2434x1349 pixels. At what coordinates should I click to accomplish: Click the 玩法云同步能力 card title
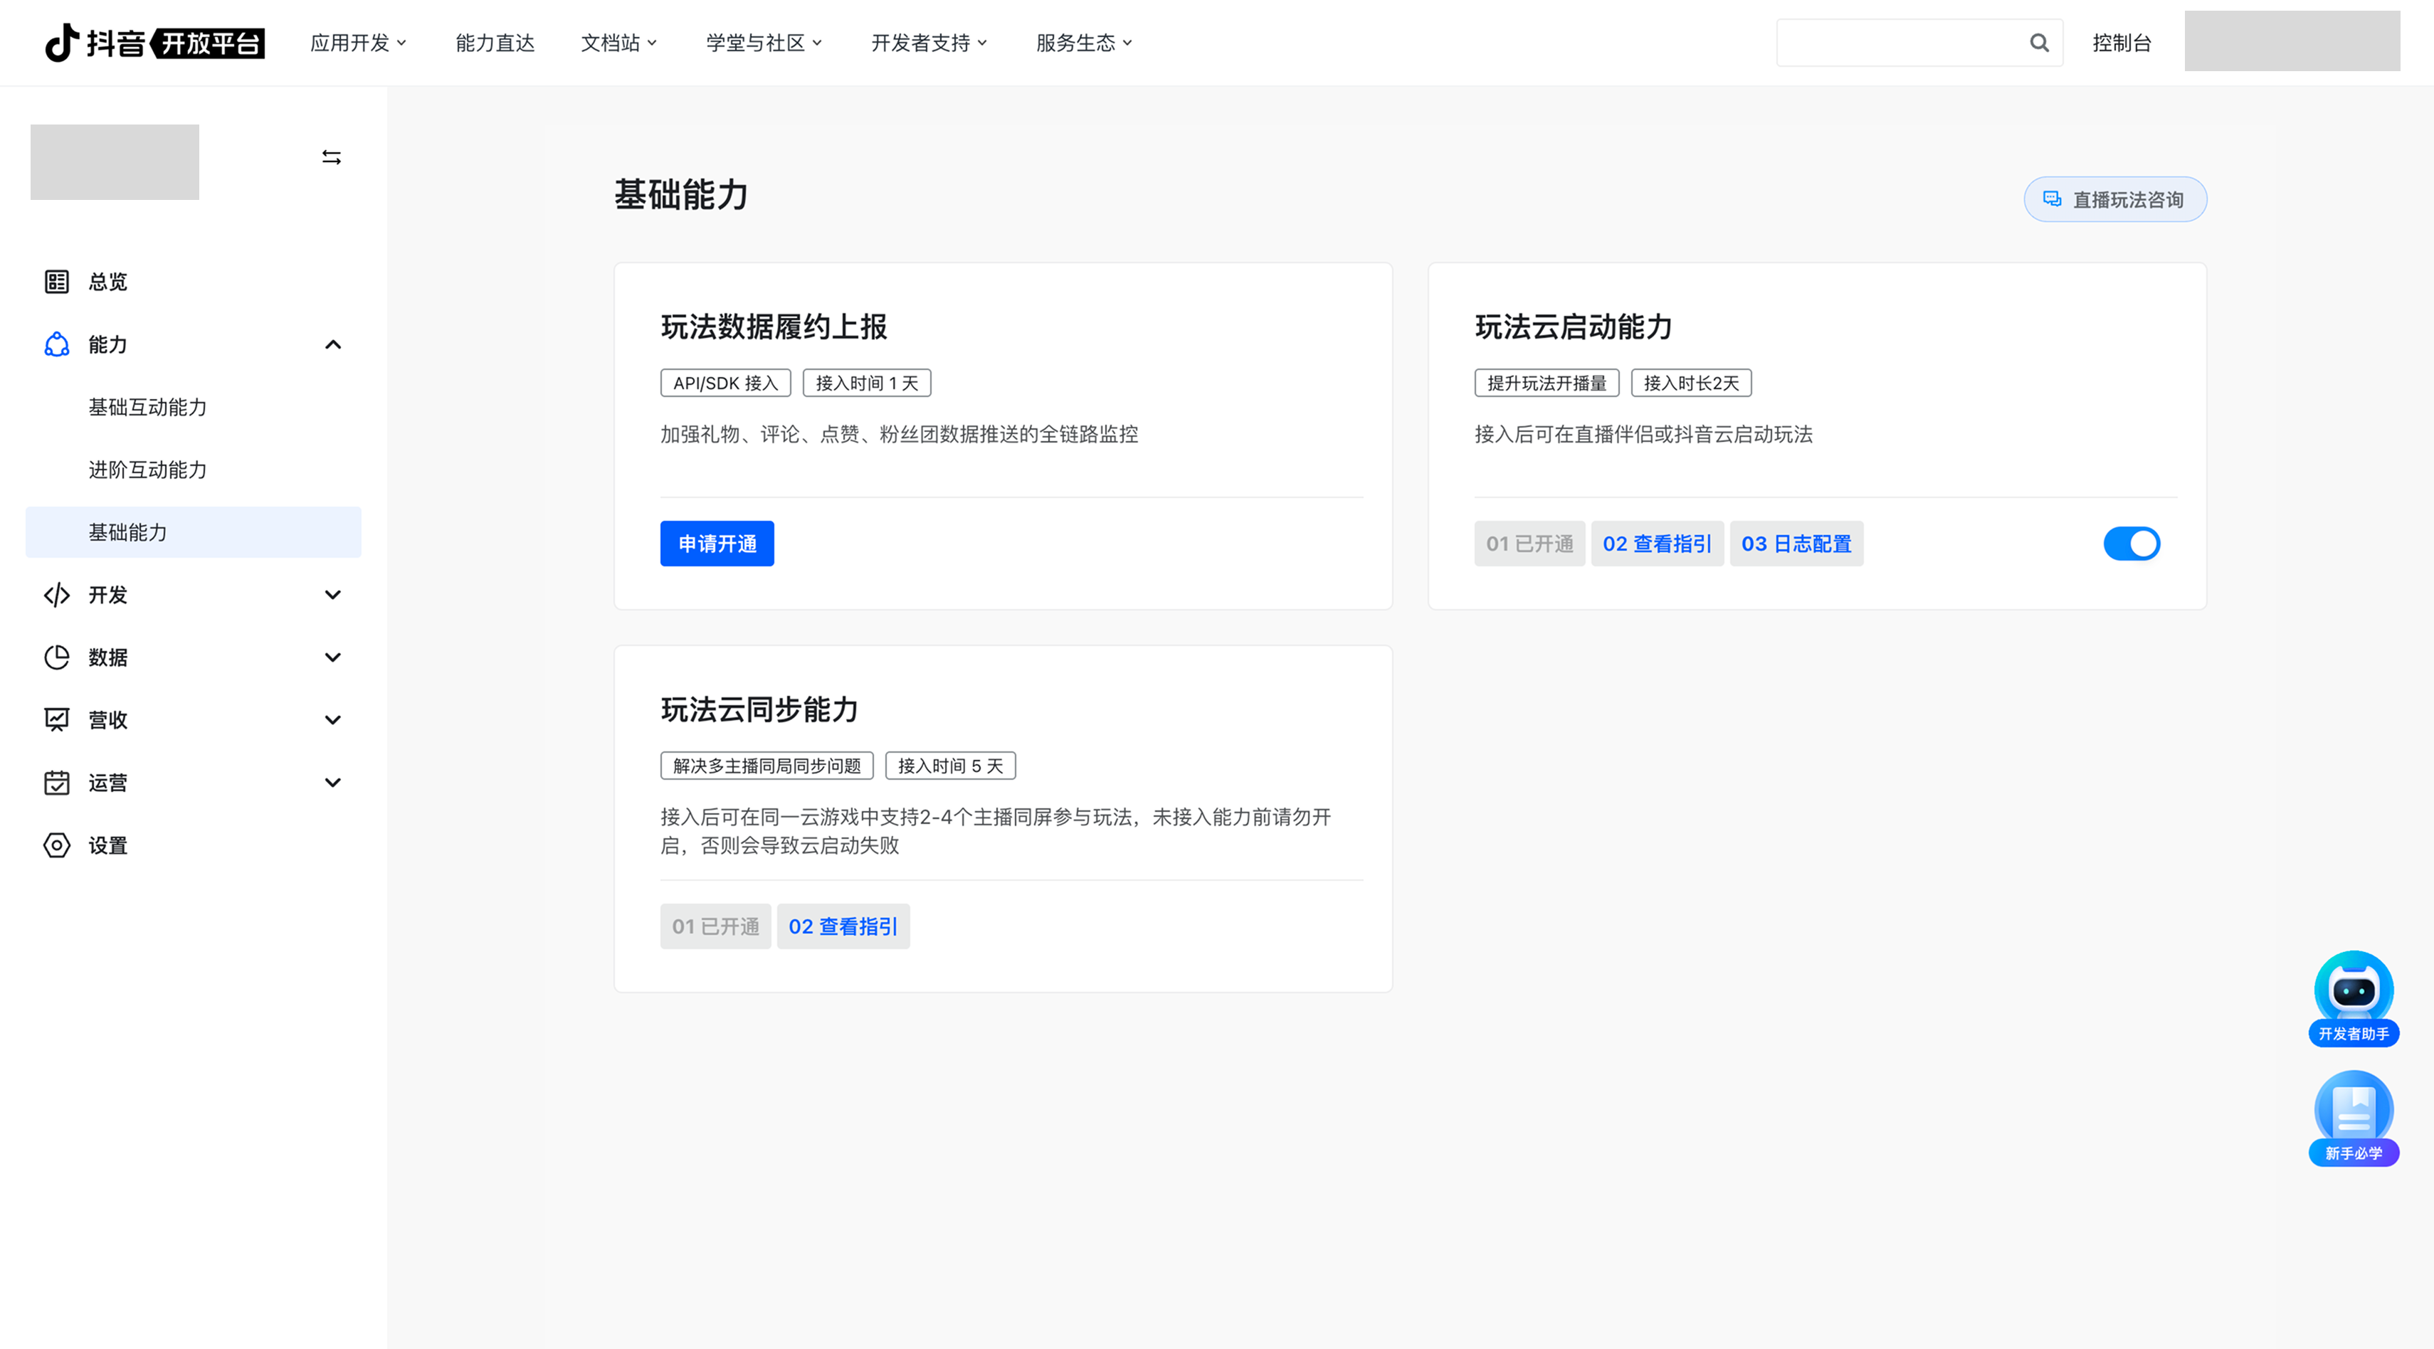[x=759, y=709]
